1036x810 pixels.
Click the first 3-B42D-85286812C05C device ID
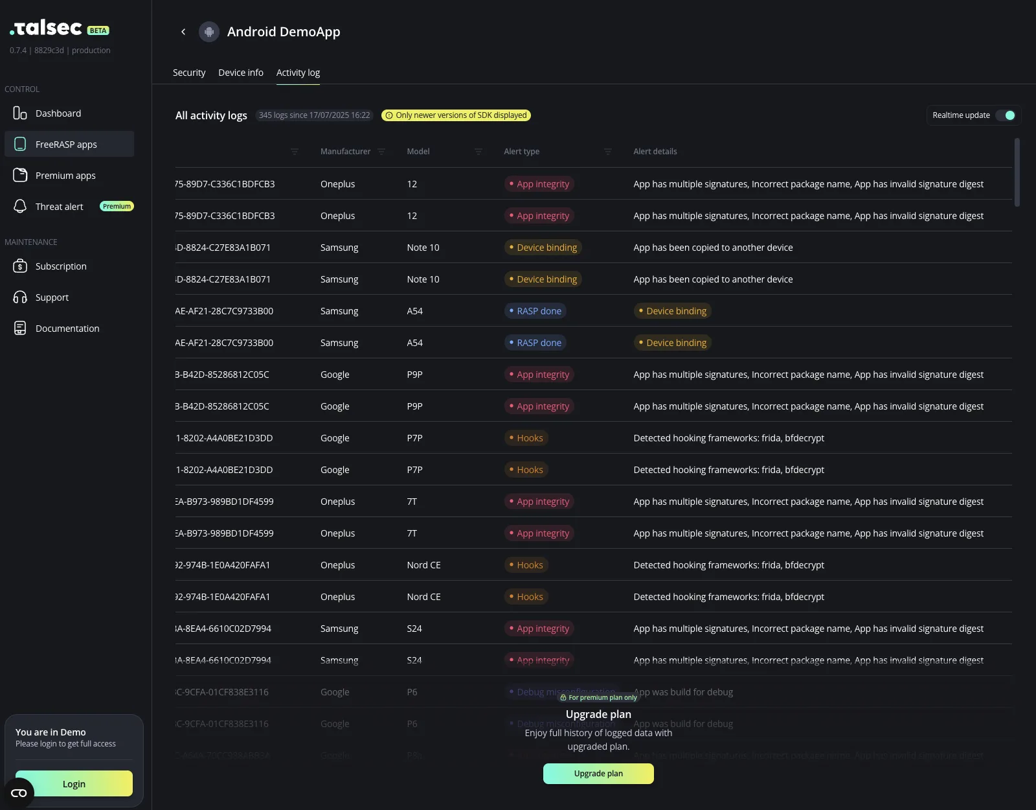223,375
